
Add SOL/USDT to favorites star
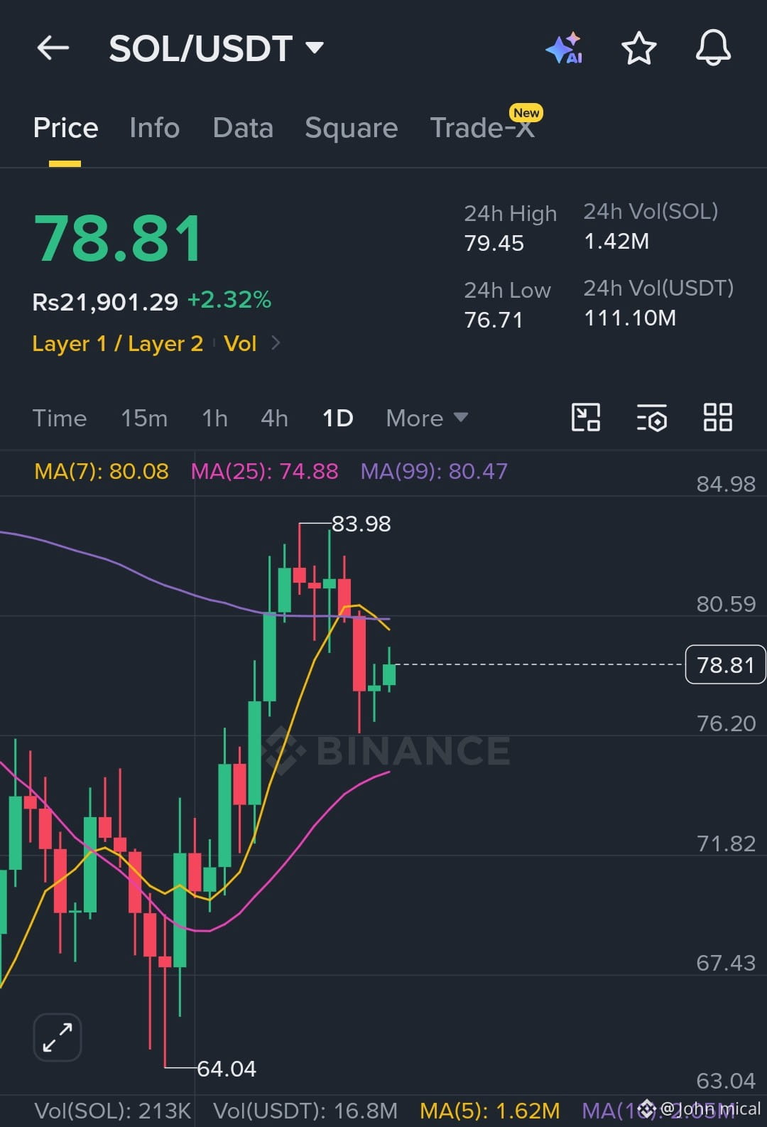638,48
